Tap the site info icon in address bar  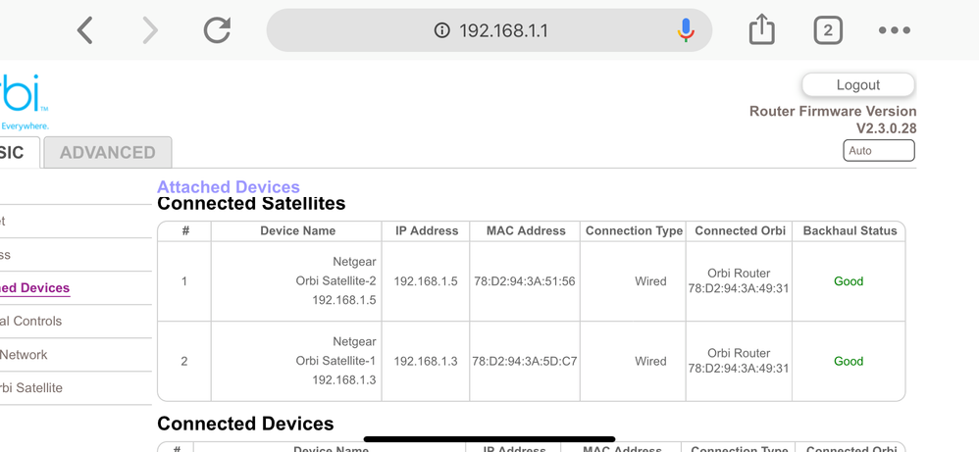442,30
